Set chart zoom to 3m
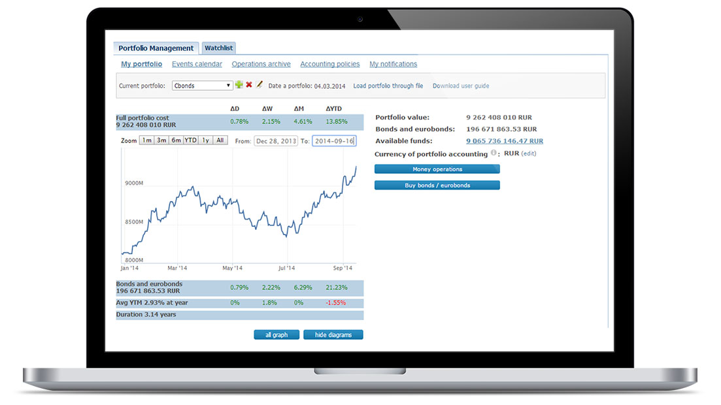This screenshot has width=721, height=405. click(x=161, y=140)
